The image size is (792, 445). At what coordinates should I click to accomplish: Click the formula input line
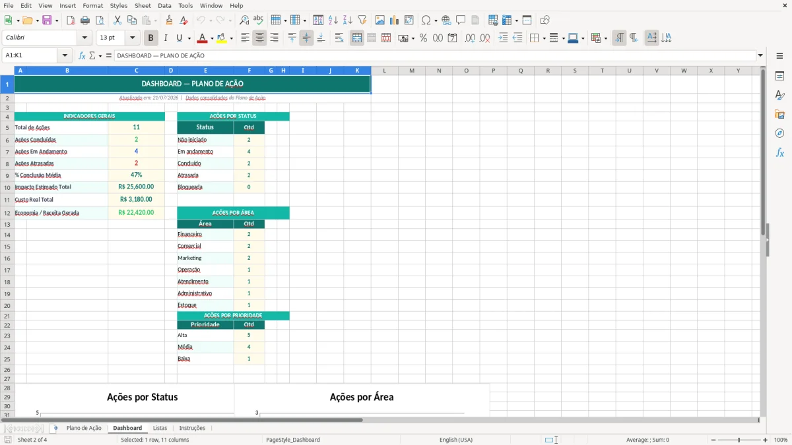434,56
